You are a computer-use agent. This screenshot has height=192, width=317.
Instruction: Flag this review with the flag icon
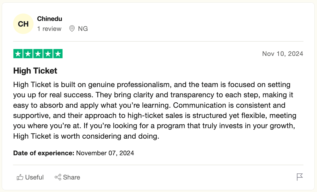pos(300,177)
